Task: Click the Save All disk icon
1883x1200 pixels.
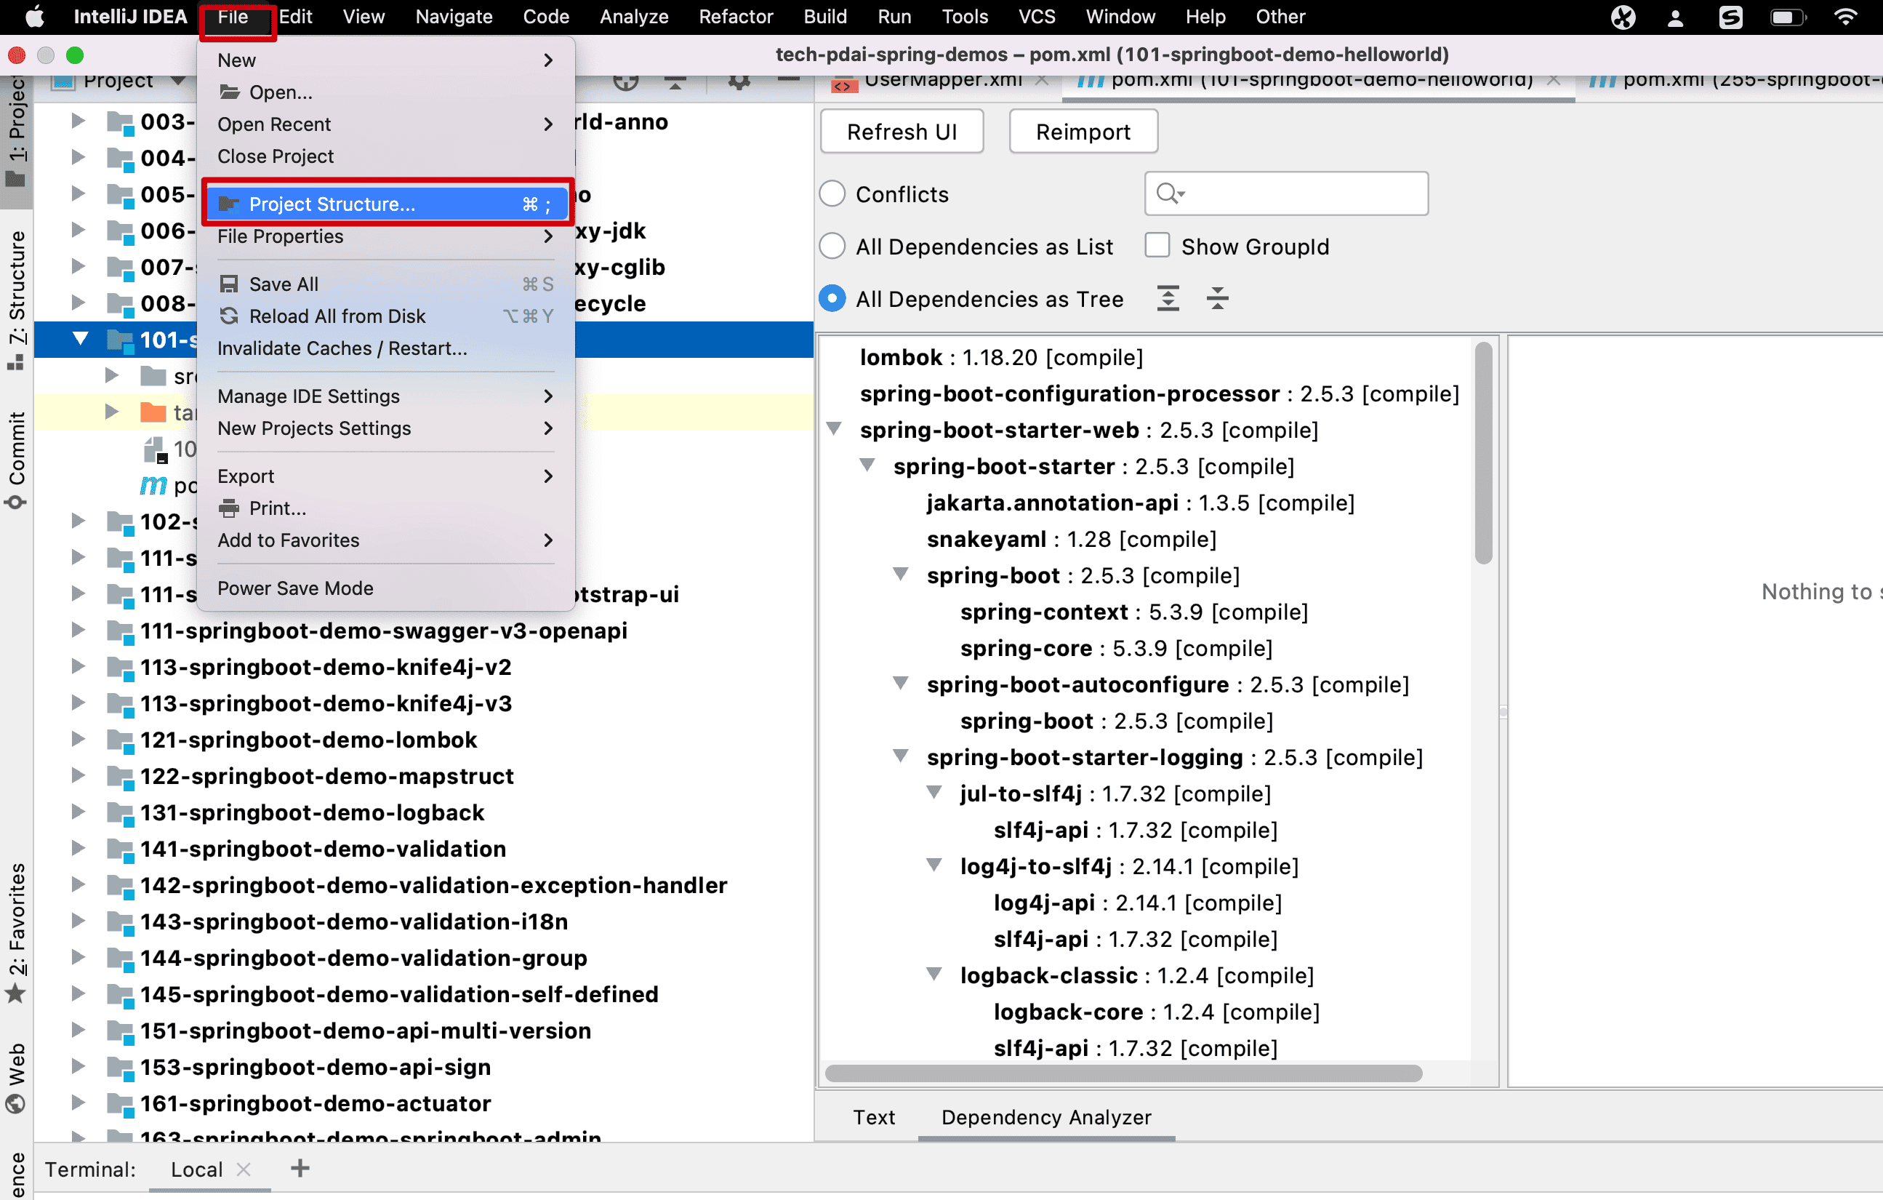Action: point(228,284)
